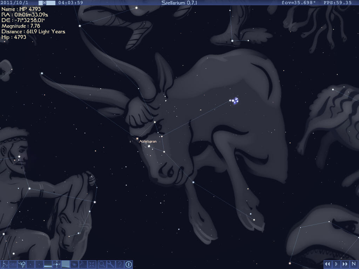Screen dimensions: 359x269
Task: Center view on selected object
Action: [x=92, y=264]
